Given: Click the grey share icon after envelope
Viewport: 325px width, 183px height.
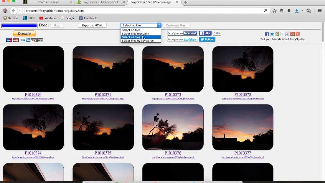Looking at the screenshot, I should click(287, 34).
